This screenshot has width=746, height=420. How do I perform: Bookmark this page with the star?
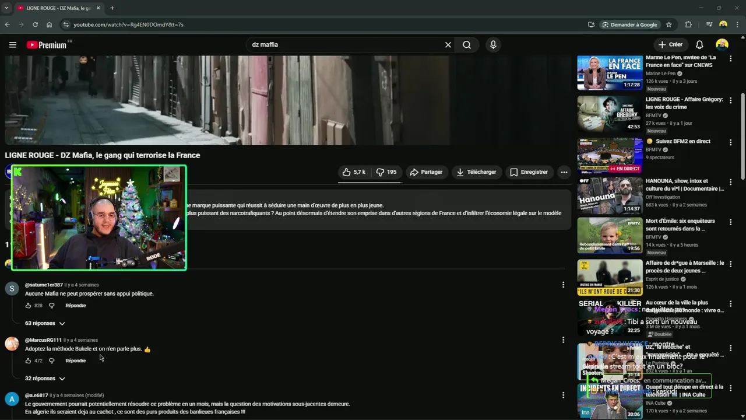(668, 24)
